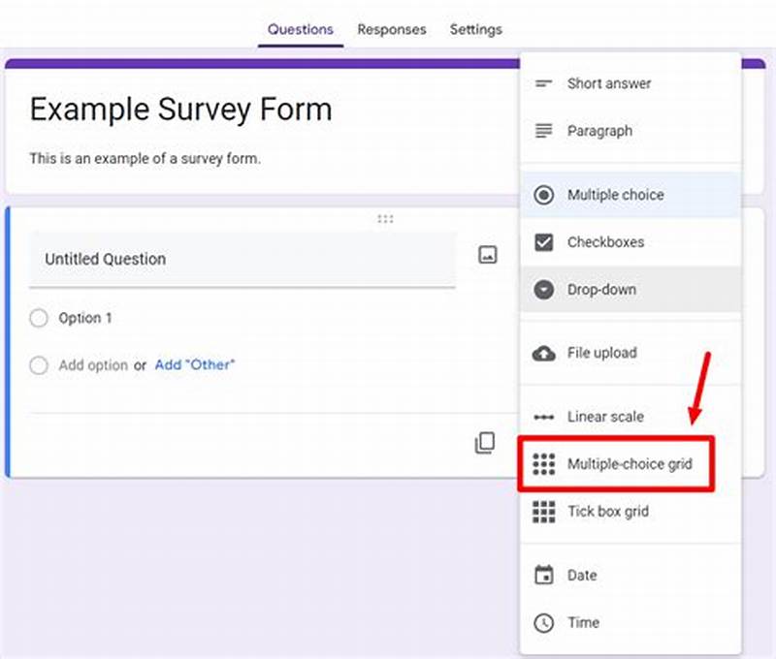The height and width of the screenshot is (659, 776).
Task: Expand the Untitled Question text field
Action: 247,259
